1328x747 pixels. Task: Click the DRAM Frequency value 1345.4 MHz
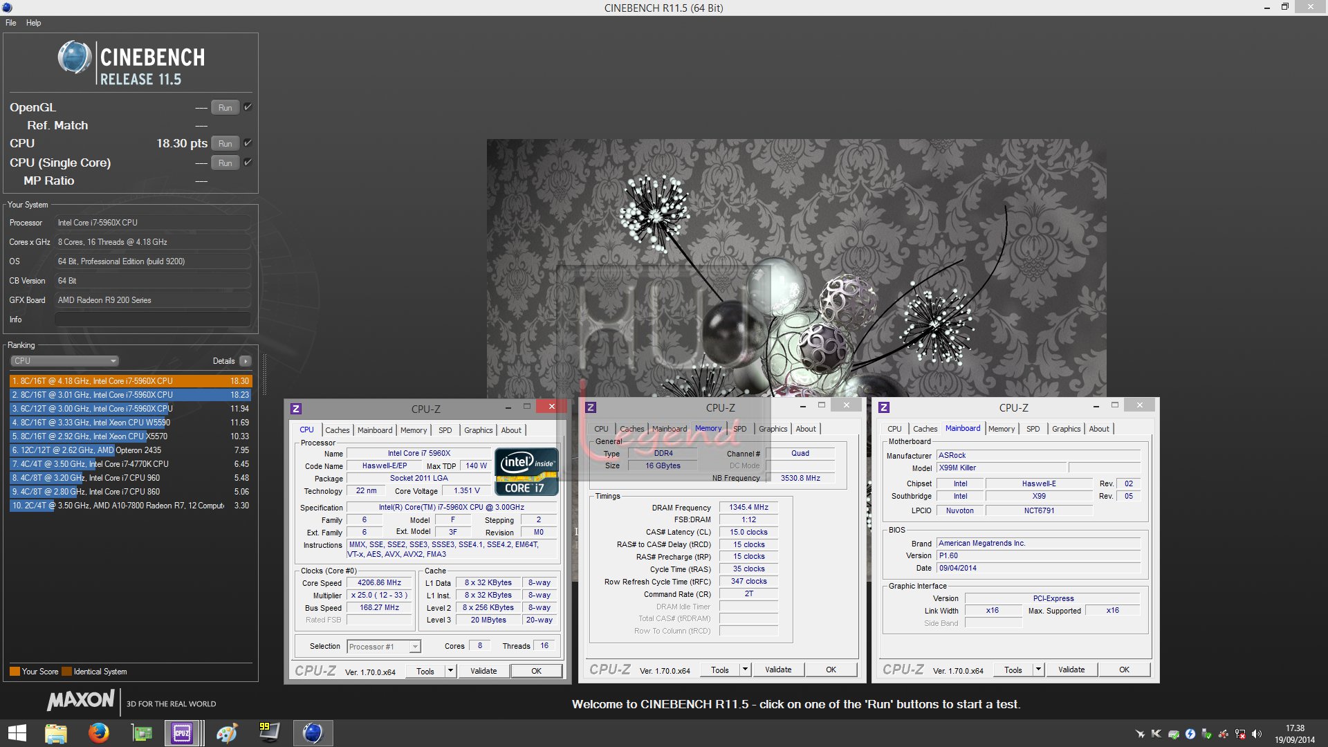pyautogui.click(x=748, y=507)
